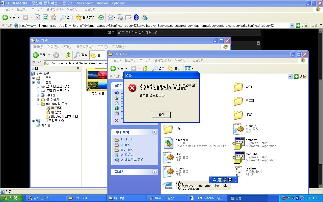
Task: Click the 제목 subject input field
Action: tap(189, 33)
